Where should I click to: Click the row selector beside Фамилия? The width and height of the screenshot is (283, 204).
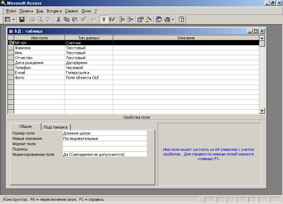pos(11,48)
